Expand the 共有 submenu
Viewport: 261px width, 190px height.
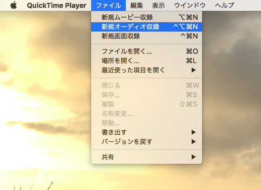click(147, 157)
